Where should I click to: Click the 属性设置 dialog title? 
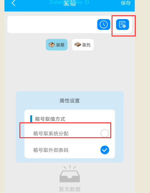point(70,101)
